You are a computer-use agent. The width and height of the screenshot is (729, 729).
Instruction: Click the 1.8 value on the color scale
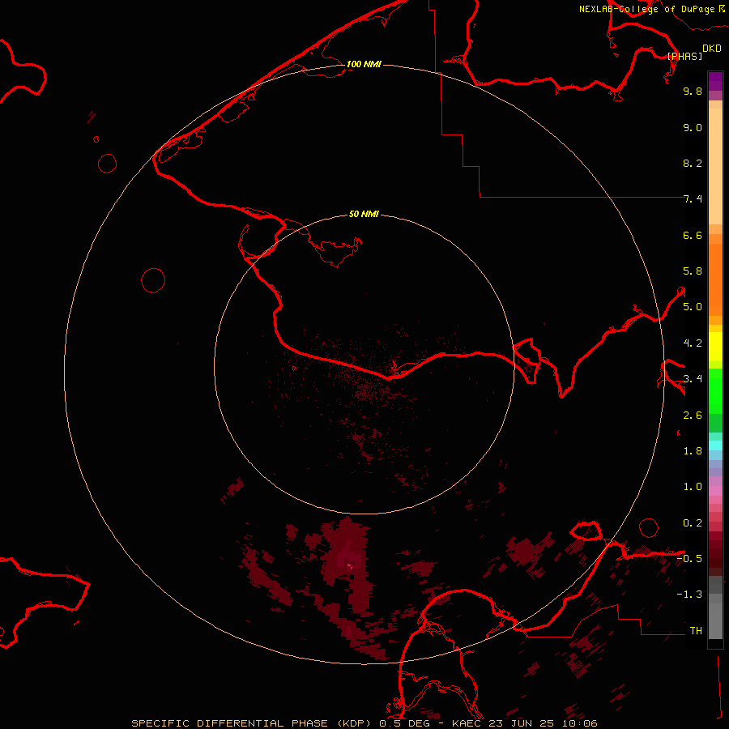click(693, 451)
